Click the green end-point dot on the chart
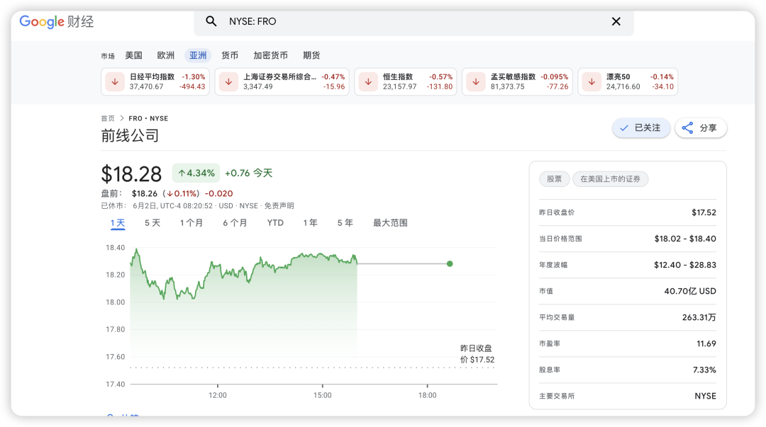766x427 pixels. [x=450, y=264]
